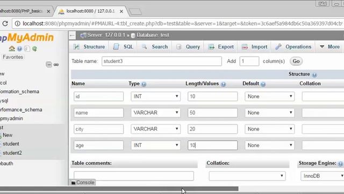Image resolution: width=344 pixels, height=194 pixels.
Task: Select phpmyadmin database in tree
Action: [11, 119]
